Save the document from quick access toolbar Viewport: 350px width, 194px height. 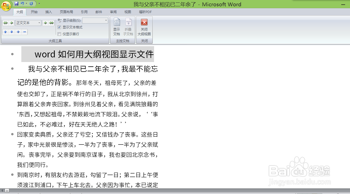tap(17, 4)
